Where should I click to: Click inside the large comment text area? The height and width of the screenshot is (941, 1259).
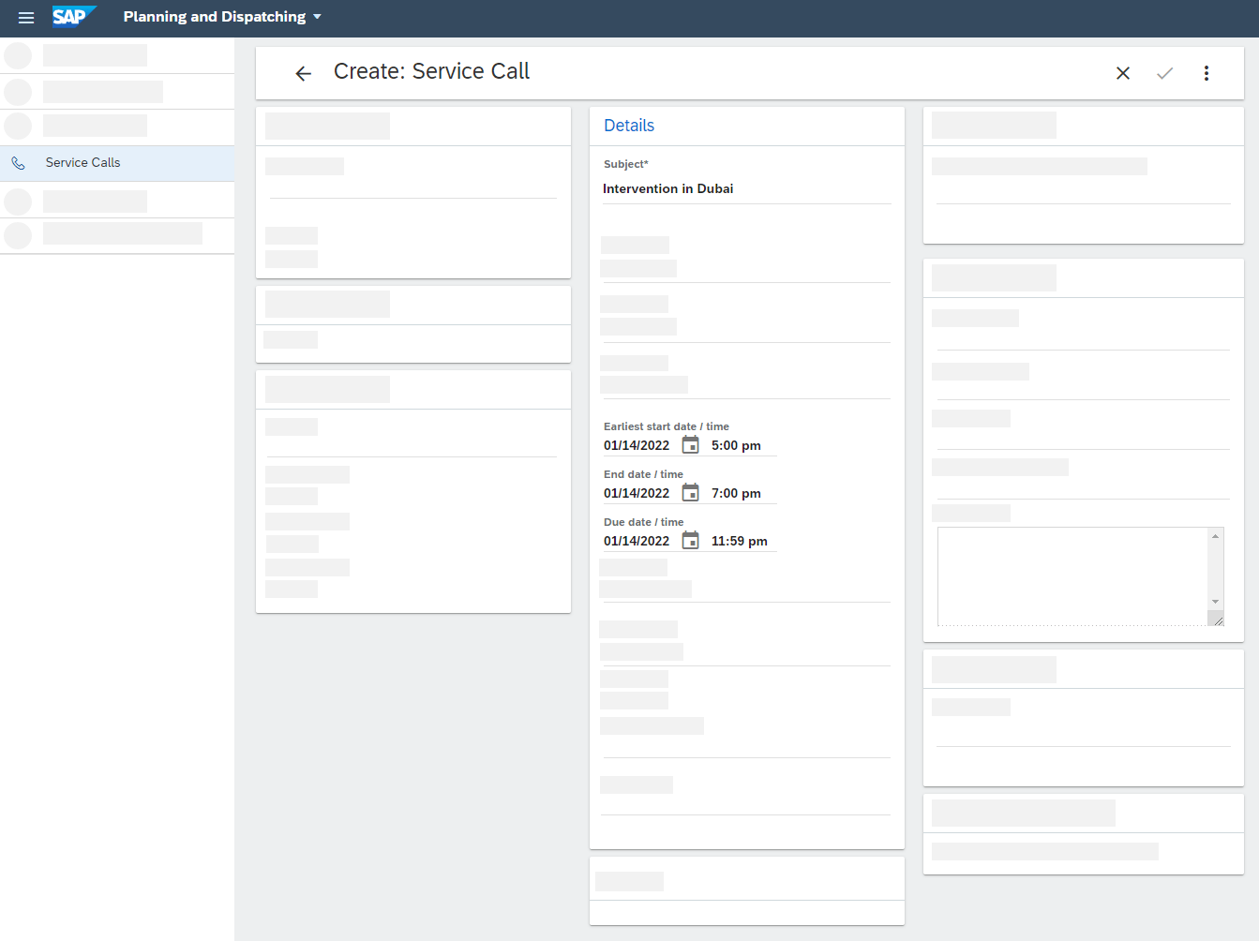tap(1069, 572)
